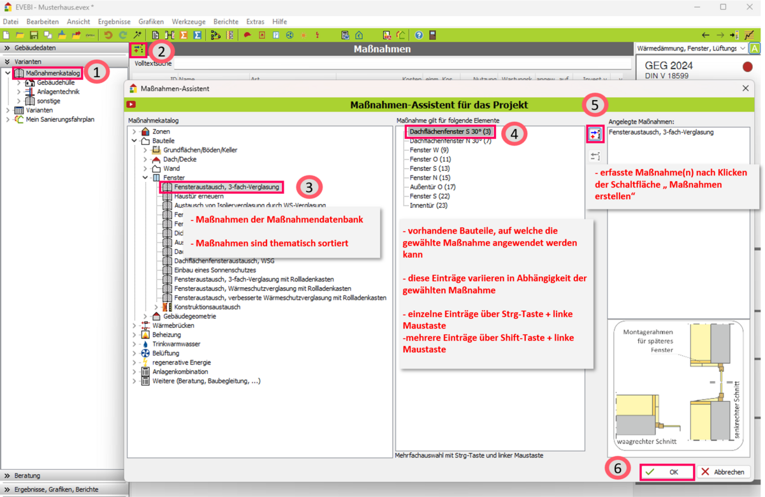Open the Berichte menu
The image size is (765, 497).
(226, 22)
